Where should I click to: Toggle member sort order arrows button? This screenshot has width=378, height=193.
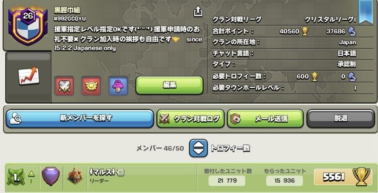click(x=198, y=148)
